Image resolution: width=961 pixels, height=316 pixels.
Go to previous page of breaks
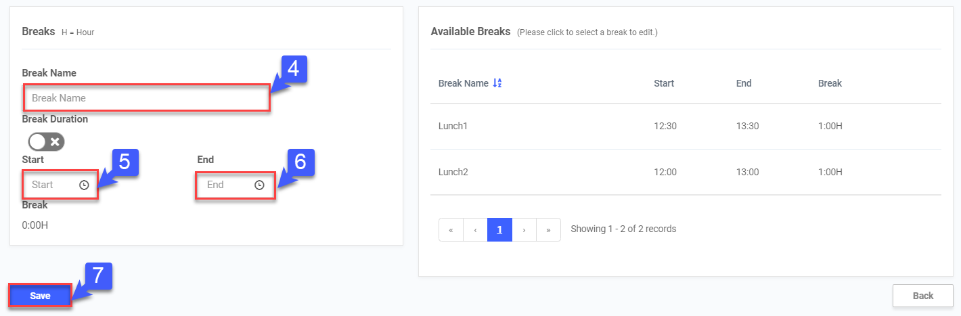click(475, 229)
